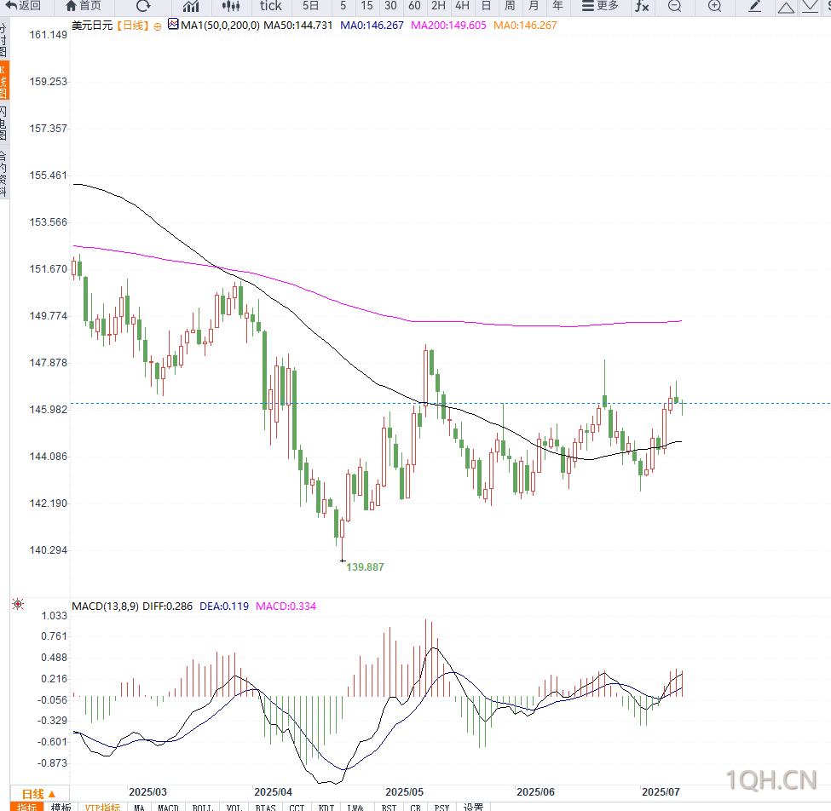Choose the 15-minute period
The image size is (831, 811).
pos(366,6)
